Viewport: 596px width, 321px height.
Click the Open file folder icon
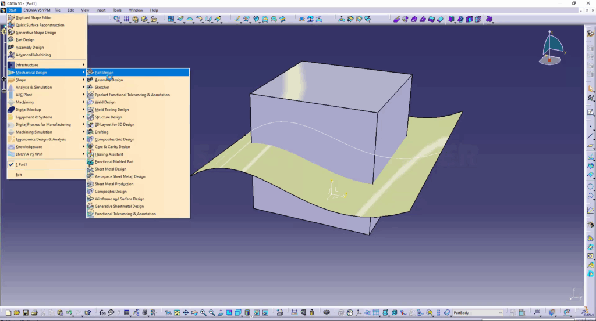pos(17,312)
